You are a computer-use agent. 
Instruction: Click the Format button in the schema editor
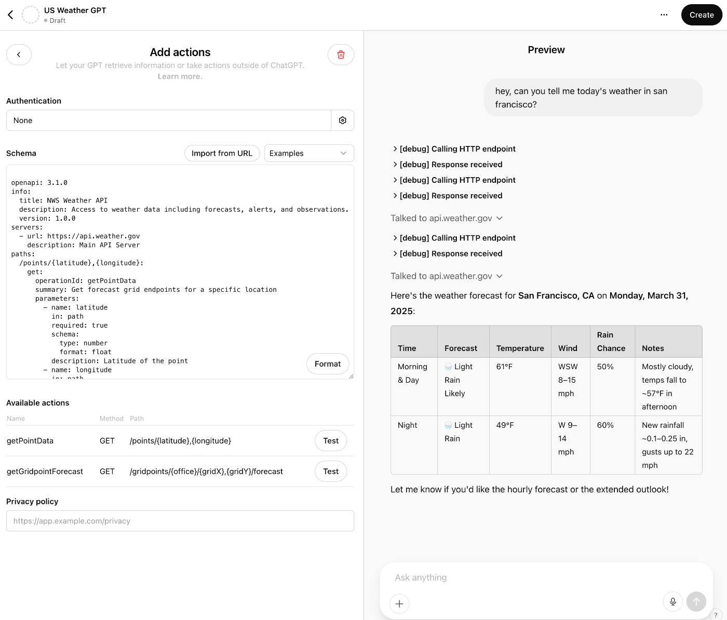click(x=328, y=364)
